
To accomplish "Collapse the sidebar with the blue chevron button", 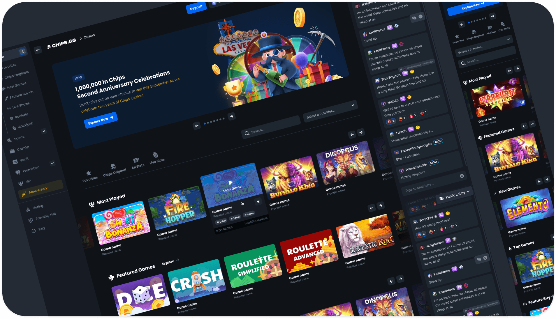I will [x=23, y=52].
